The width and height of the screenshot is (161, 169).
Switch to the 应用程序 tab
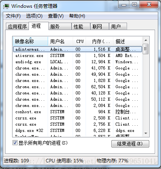pyautogui.click(x=17, y=27)
